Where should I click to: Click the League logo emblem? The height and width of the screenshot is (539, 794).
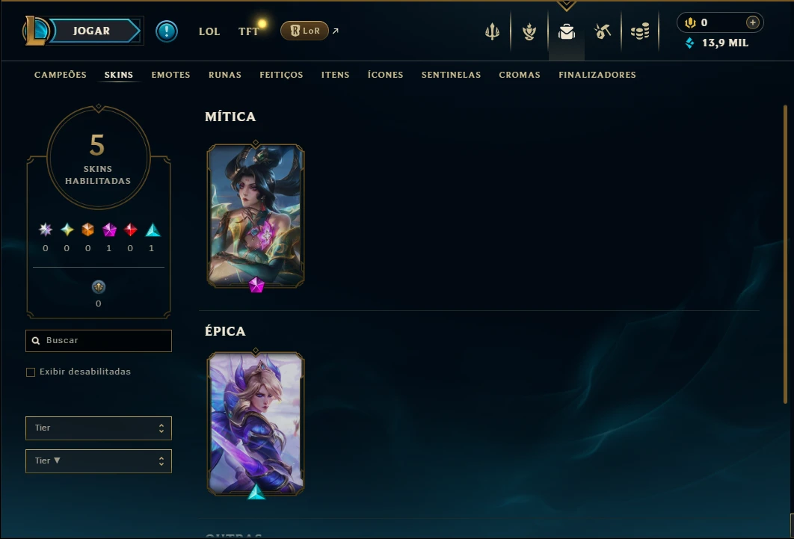[x=35, y=31]
